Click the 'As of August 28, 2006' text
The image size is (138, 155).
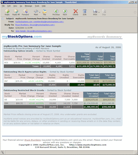click(108, 47)
